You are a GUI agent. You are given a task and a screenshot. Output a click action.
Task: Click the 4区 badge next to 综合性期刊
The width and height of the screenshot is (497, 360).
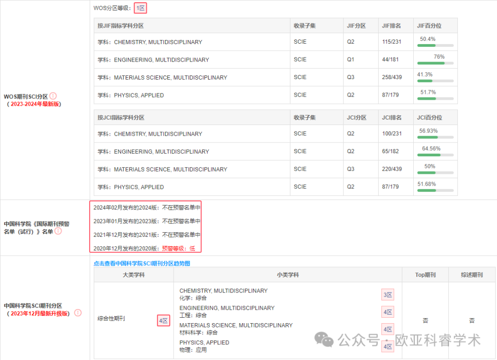click(x=163, y=321)
